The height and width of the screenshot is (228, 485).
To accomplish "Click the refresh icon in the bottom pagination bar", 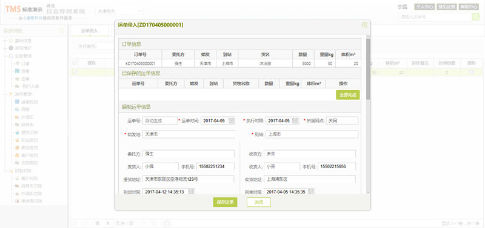I will coord(167,223).
